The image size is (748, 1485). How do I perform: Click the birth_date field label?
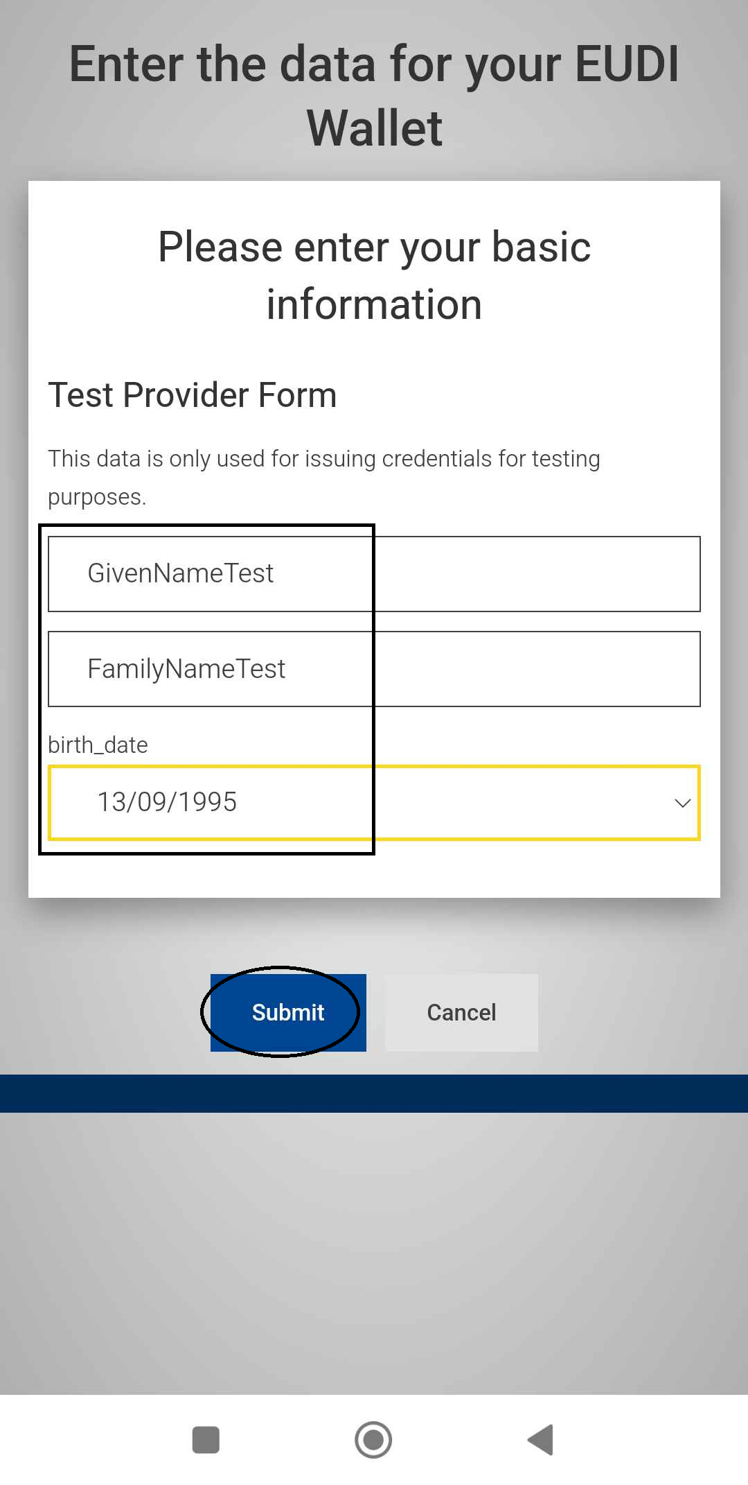(x=98, y=745)
